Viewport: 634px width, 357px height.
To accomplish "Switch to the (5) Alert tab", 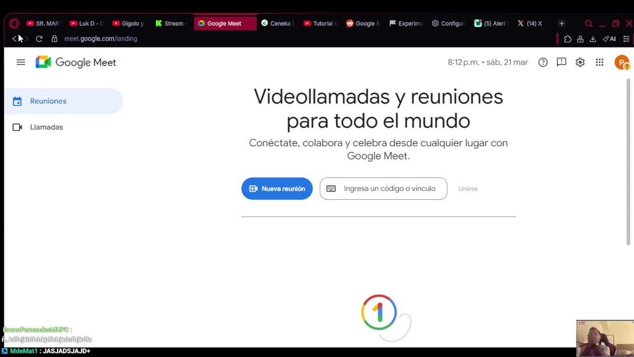I will 492,23.
